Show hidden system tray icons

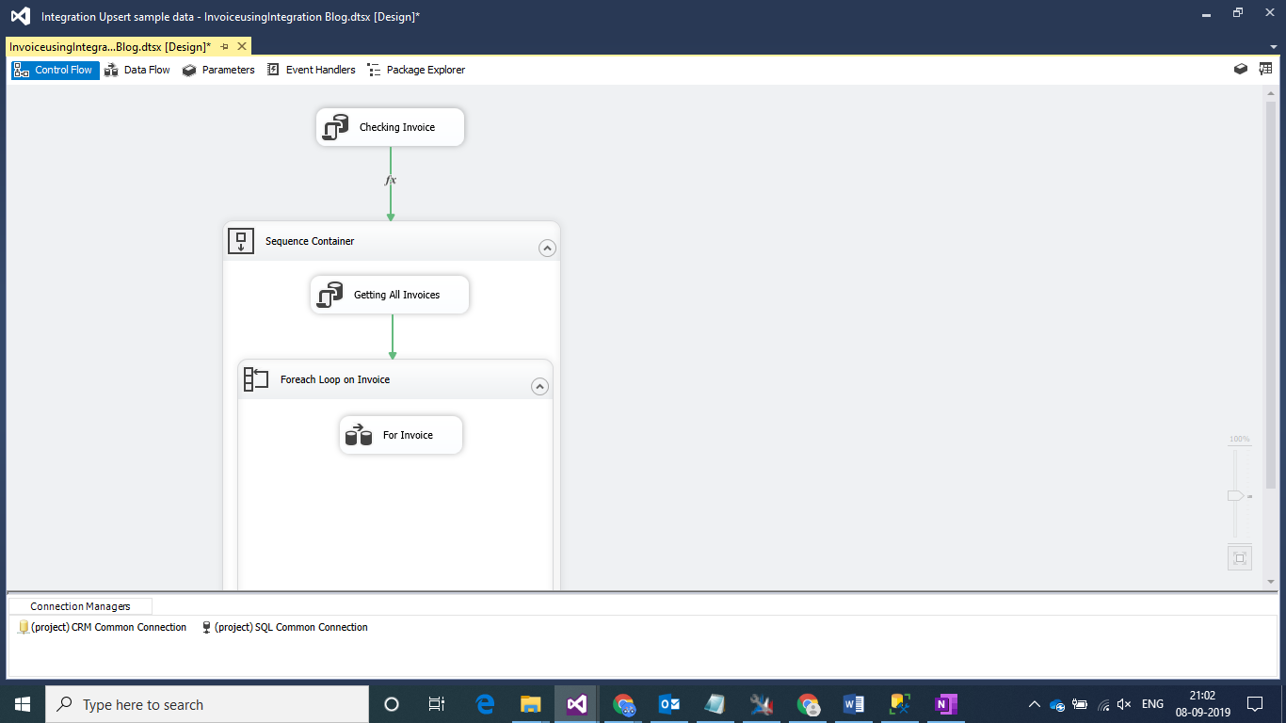[x=1035, y=704]
